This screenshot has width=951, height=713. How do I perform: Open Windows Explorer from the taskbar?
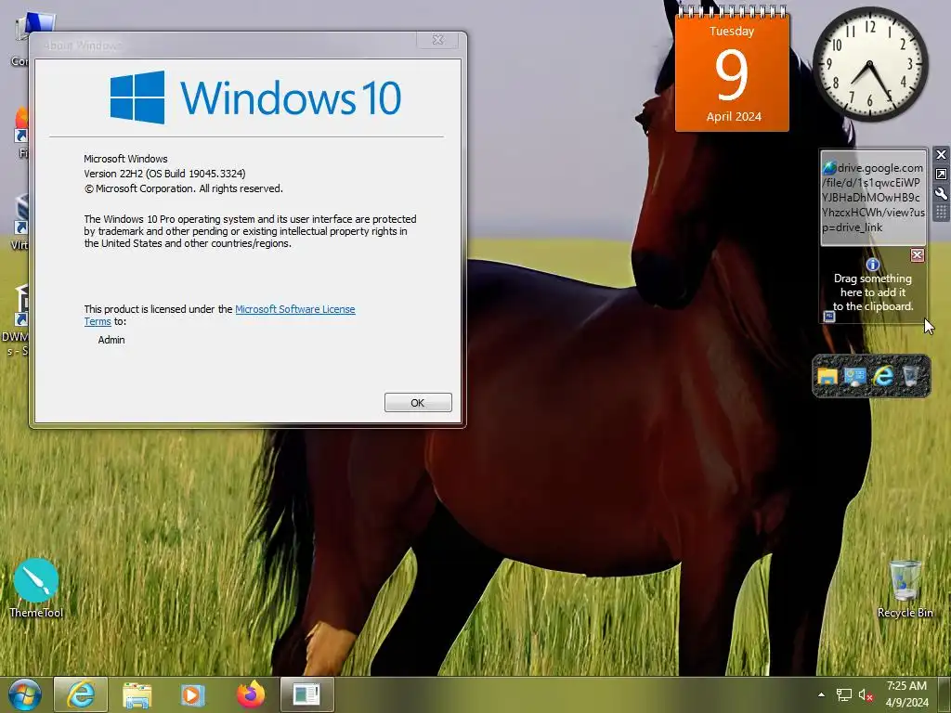(x=137, y=694)
